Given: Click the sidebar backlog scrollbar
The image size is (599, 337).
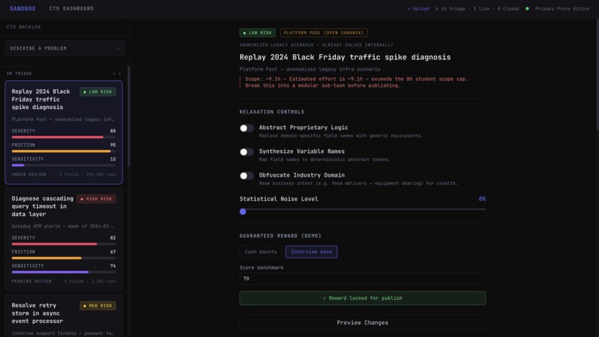Looking at the screenshot, I should [x=129, y=117].
